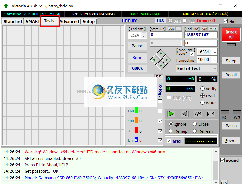Click the QUICK scan button
This screenshot has height=184, width=242.
coord(137,68)
